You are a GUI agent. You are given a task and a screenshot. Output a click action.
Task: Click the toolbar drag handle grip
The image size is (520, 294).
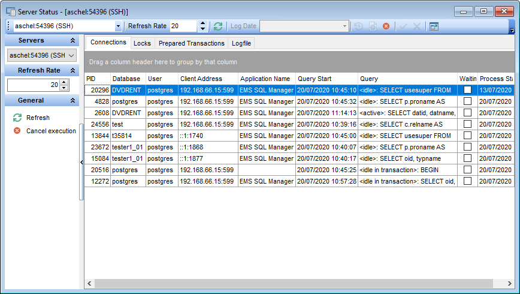(x=8, y=26)
